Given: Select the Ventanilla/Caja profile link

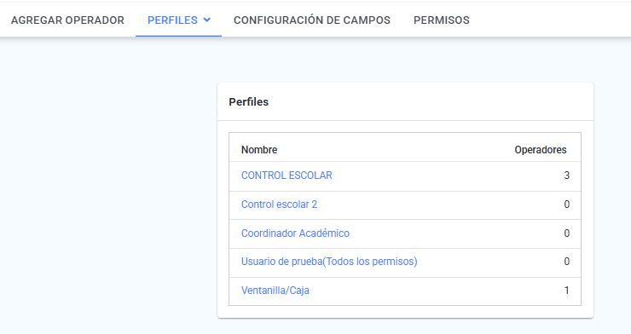Looking at the screenshot, I should (x=275, y=291).
